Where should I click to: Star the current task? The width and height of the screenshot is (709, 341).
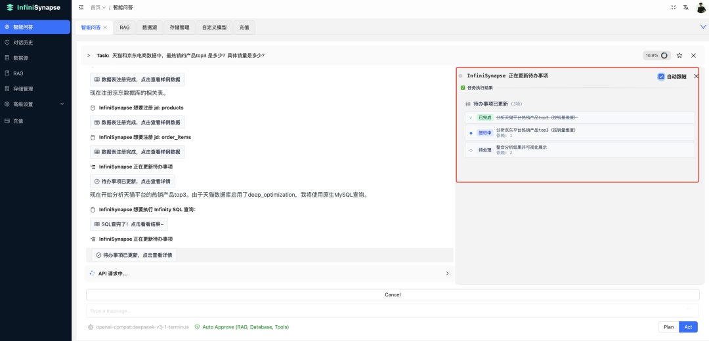click(x=679, y=56)
